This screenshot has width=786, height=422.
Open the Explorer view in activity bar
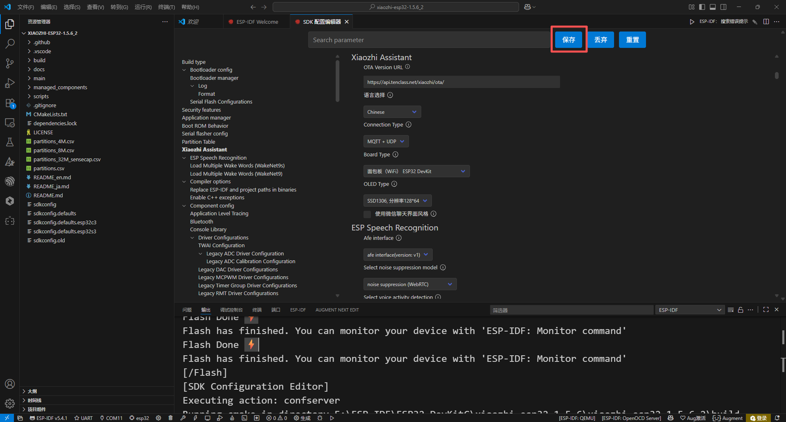point(10,24)
